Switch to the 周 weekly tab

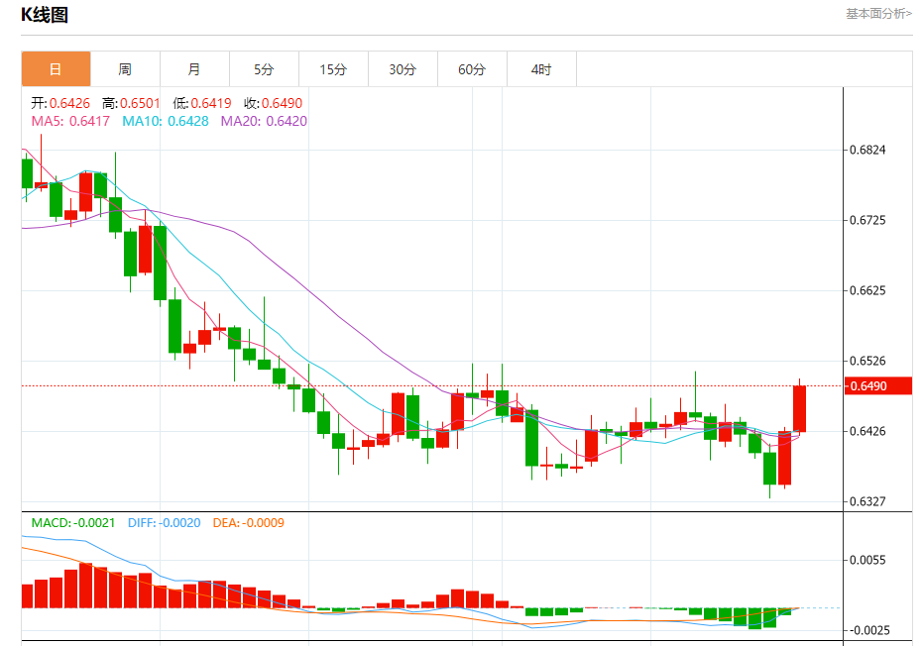tap(125, 69)
